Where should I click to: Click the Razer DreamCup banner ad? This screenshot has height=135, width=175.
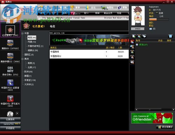tap(89, 40)
